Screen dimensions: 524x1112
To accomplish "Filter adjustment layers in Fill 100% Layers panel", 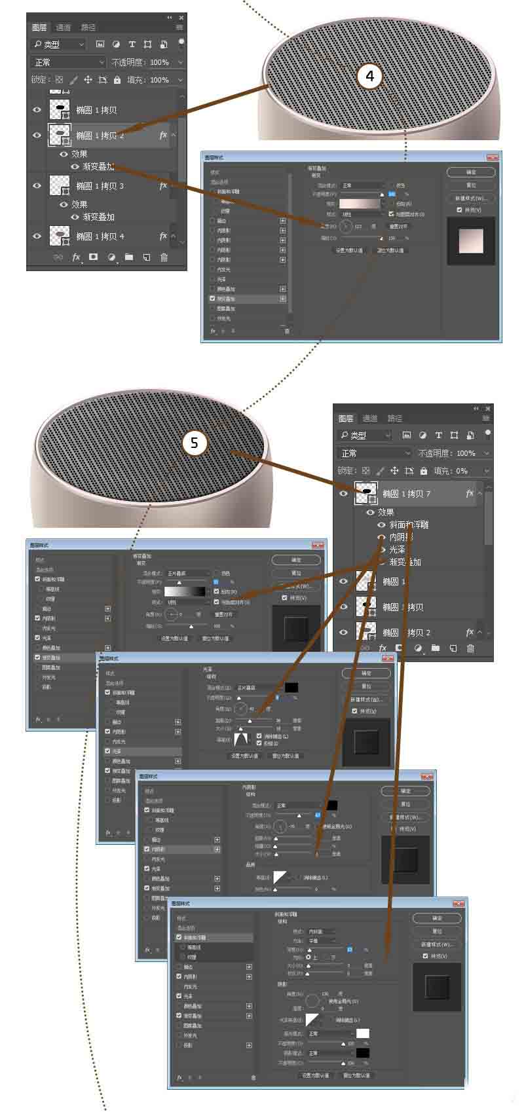I will click(116, 44).
